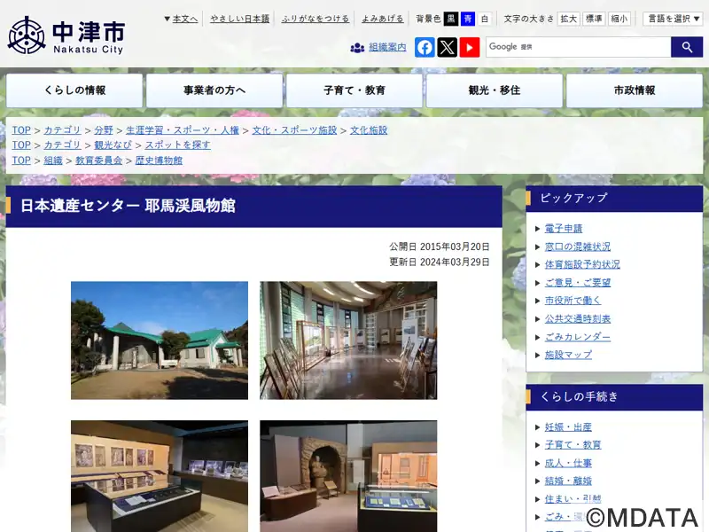Open 生涯学習・スポーツ・人権 breadcrumb
Screen dimensions: 709x532
183,130
